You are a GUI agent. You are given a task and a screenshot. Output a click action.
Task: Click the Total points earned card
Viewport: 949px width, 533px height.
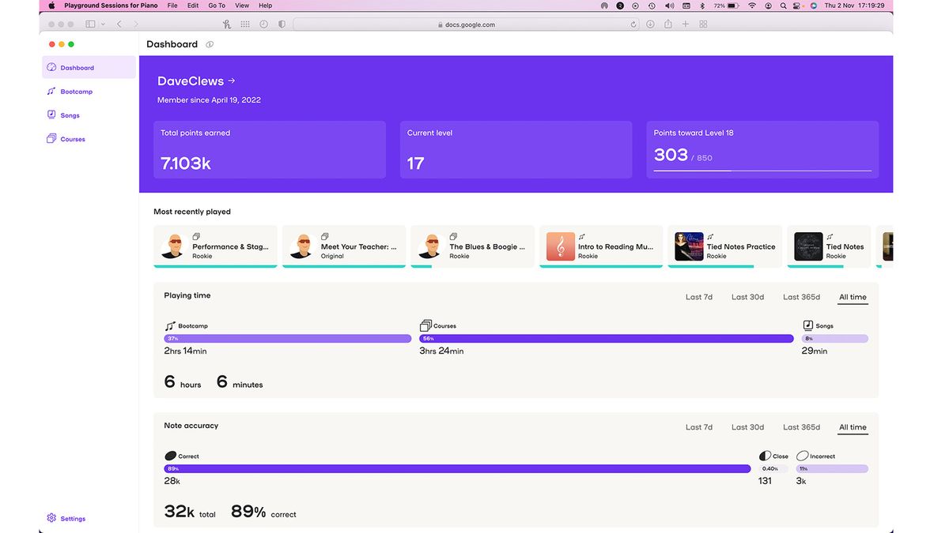click(x=270, y=149)
